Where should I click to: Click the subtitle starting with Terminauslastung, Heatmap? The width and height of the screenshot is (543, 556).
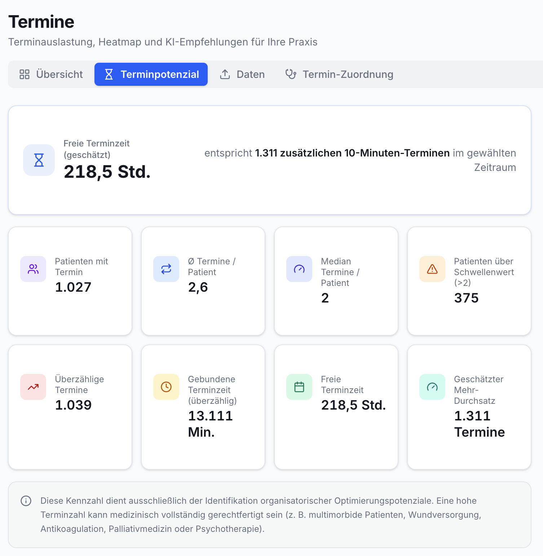click(x=163, y=42)
